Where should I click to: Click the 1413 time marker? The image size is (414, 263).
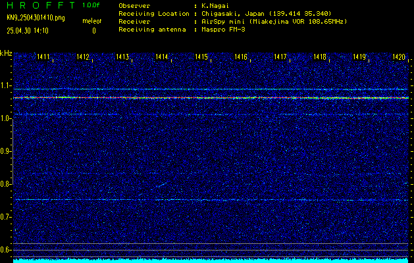122,57
